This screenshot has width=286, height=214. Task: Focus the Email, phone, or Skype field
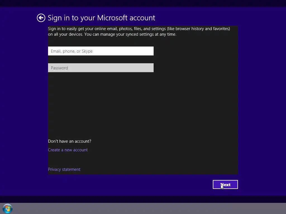point(101,51)
